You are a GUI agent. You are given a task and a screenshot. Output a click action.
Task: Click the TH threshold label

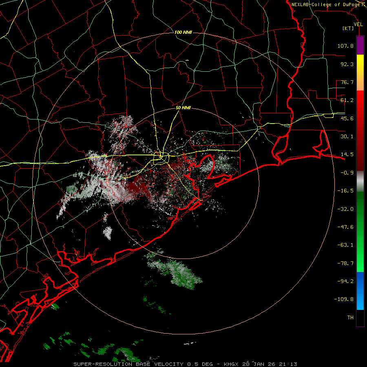[350, 318]
